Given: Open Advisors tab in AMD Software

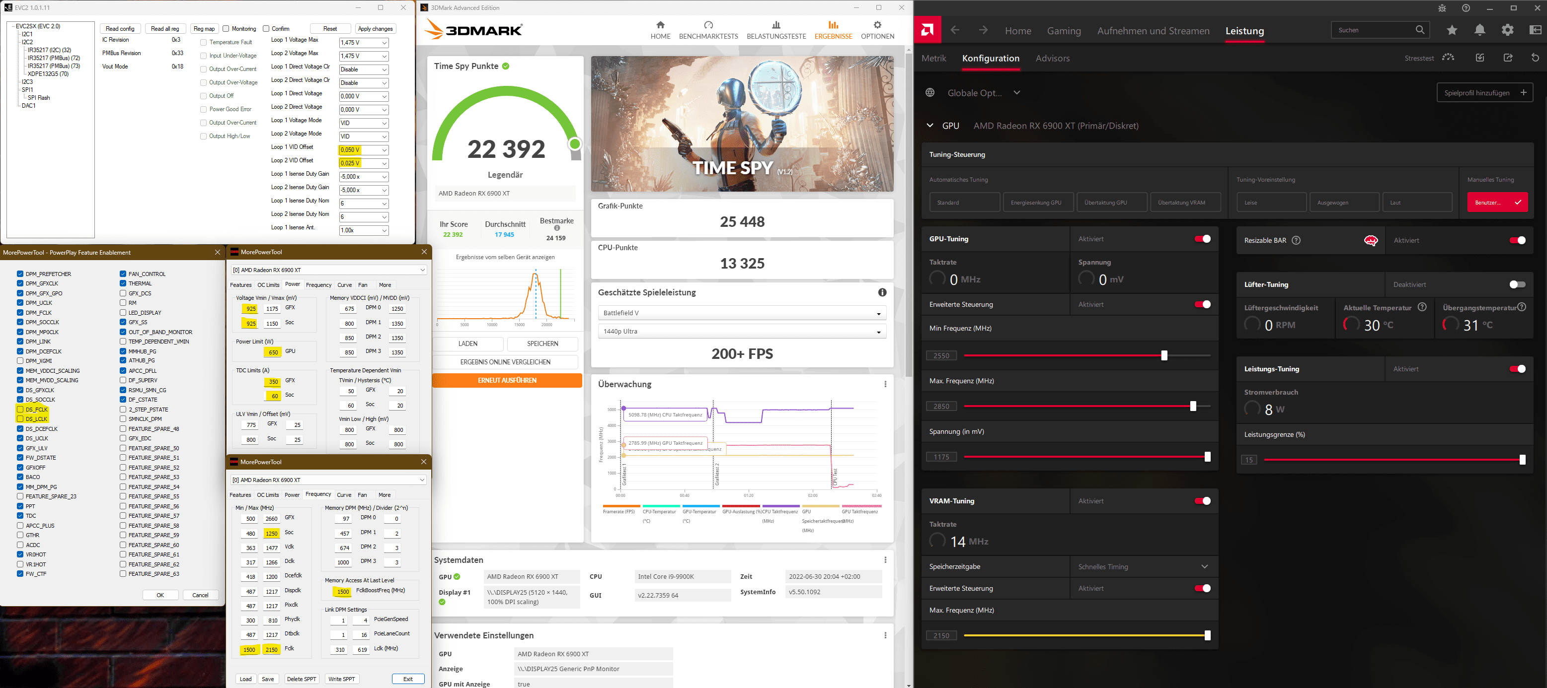Looking at the screenshot, I should click(x=1052, y=58).
